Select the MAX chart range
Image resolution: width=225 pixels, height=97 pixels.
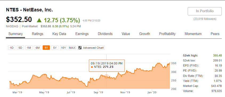tap(72, 48)
